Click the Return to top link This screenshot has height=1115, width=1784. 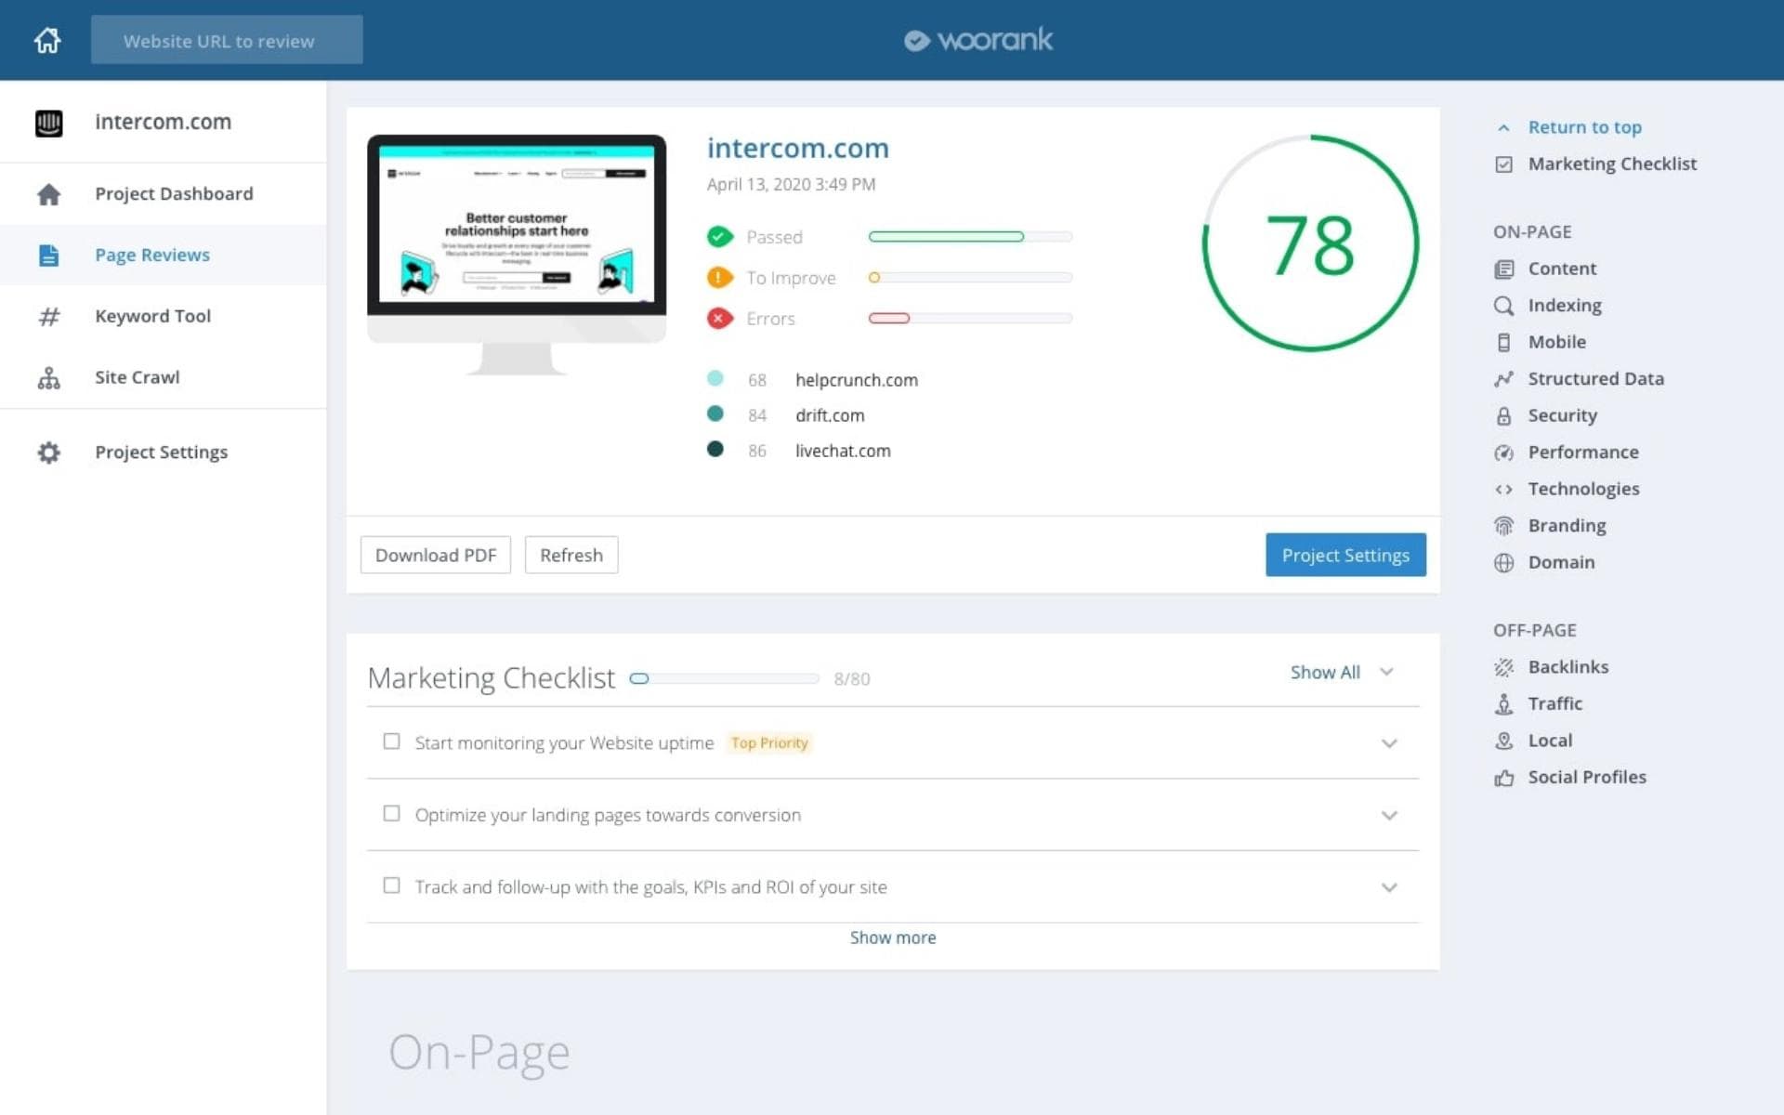(1584, 127)
